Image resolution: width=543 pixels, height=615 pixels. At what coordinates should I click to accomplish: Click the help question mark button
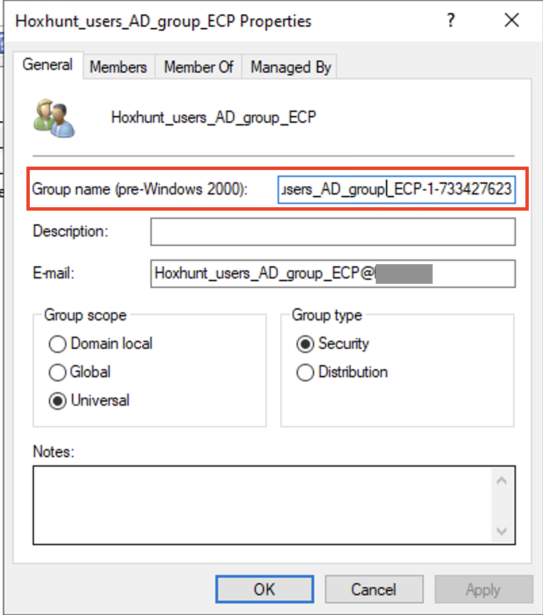451,20
